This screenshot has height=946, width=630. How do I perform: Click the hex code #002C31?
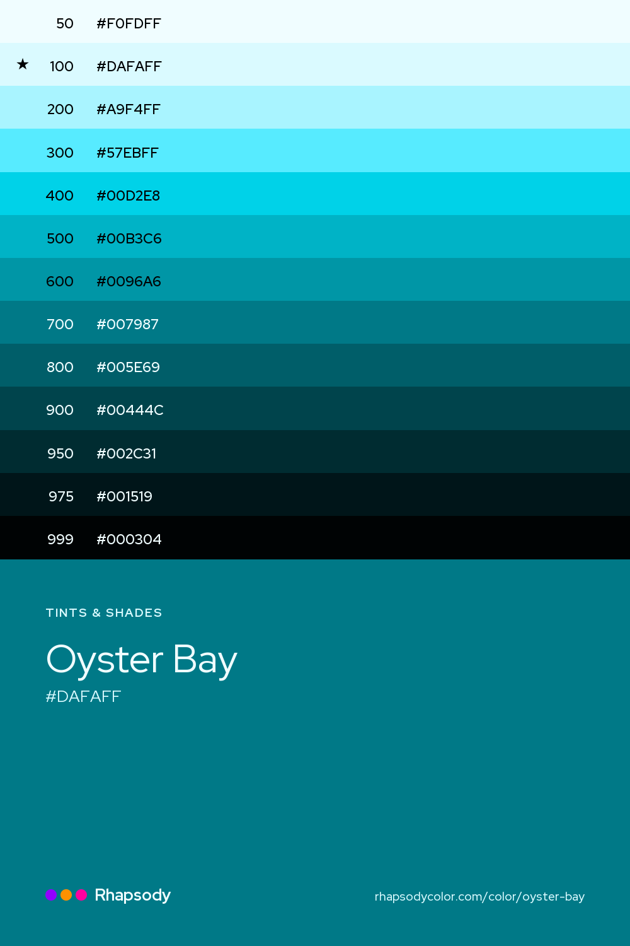click(127, 453)
